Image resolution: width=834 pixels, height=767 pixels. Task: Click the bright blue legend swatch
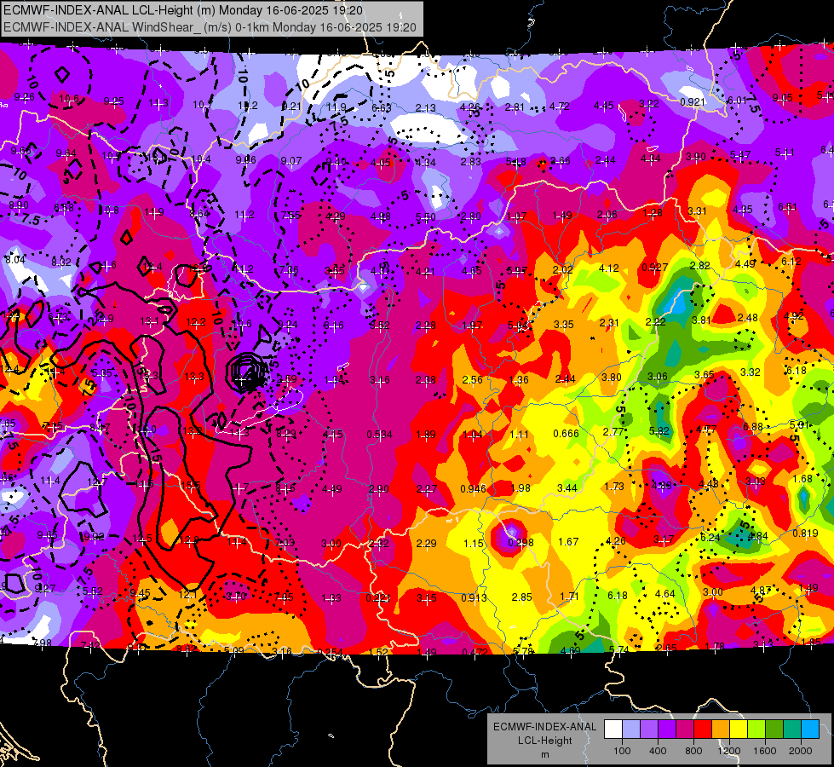point(810,729)
